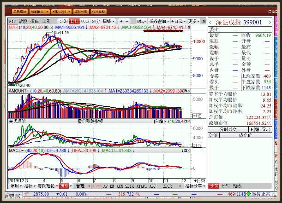
Task: Click the 自编 label in the 麦氏理论 panel
Action: [x=159, y=122]
